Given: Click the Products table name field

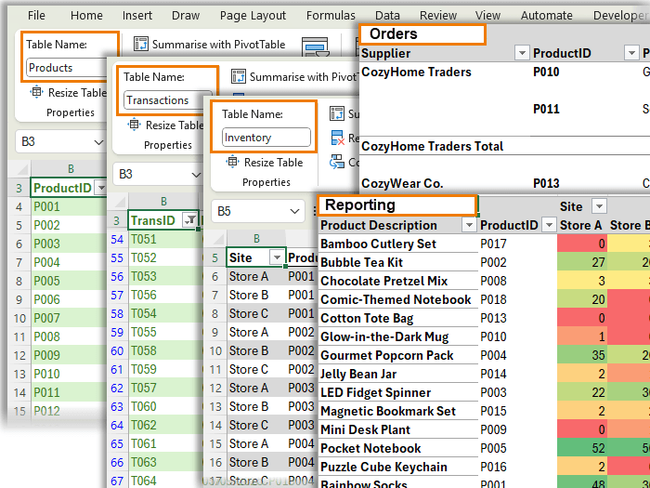Looking at the screenshot, I should (x=66, y=68).
